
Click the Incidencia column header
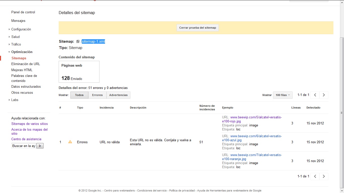tap(107, 108)
